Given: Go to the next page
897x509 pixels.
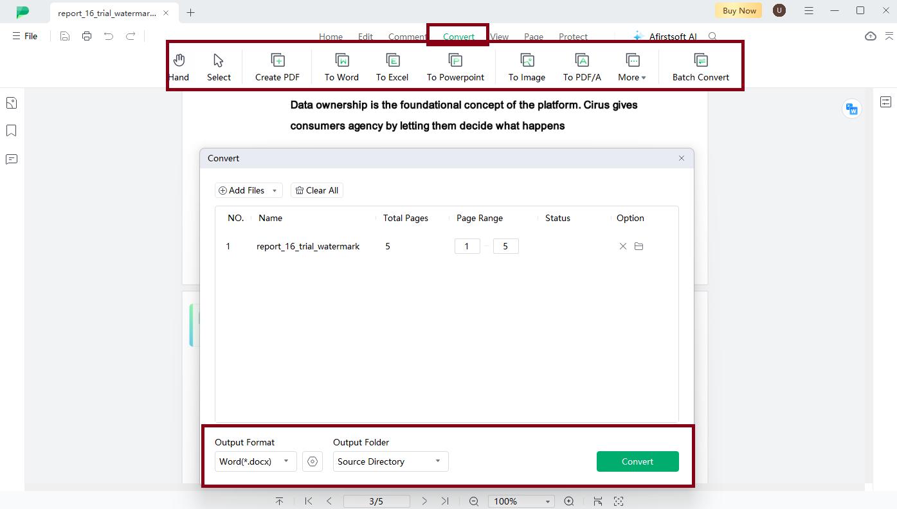Looking at the screenshot, I should click(424, 501).
